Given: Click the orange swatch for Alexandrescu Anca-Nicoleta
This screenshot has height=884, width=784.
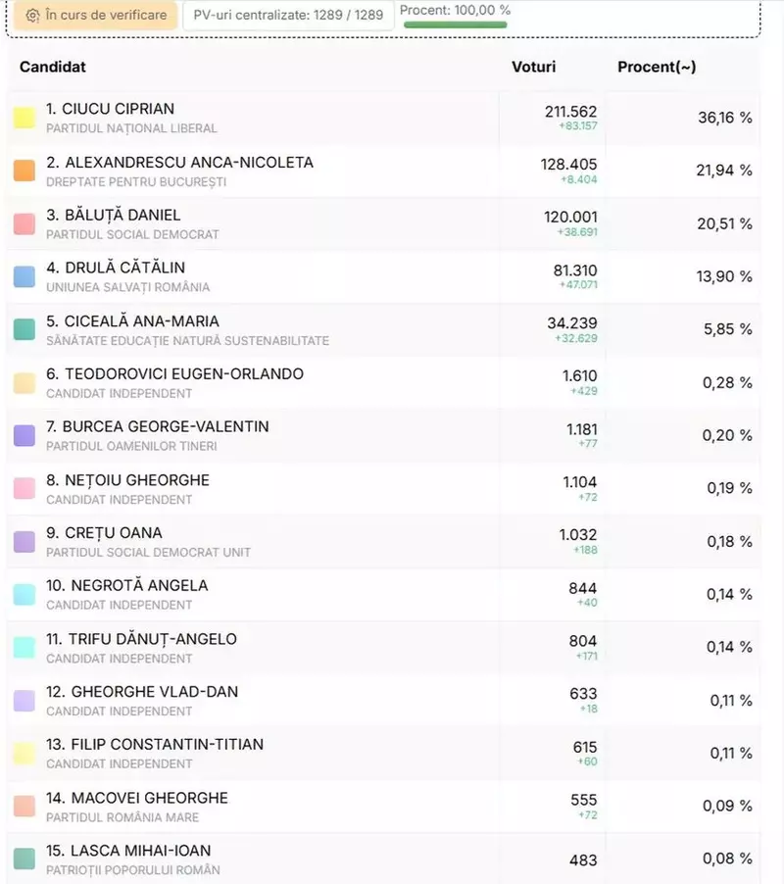Looking at the screenshot, I should pyautogui.click(x=24, y=171).
